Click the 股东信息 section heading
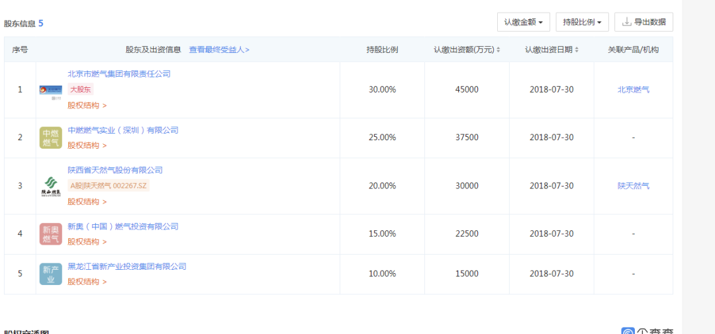The height and width of the screenshot is (334, 715). coord(20,24)
